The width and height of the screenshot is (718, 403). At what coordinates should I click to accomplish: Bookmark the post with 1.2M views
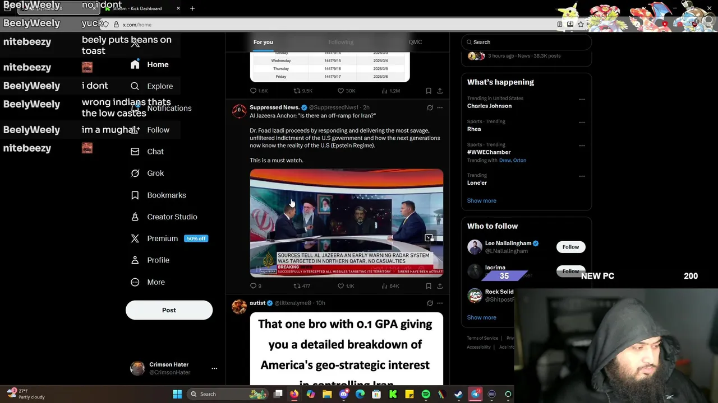(429, 91)
